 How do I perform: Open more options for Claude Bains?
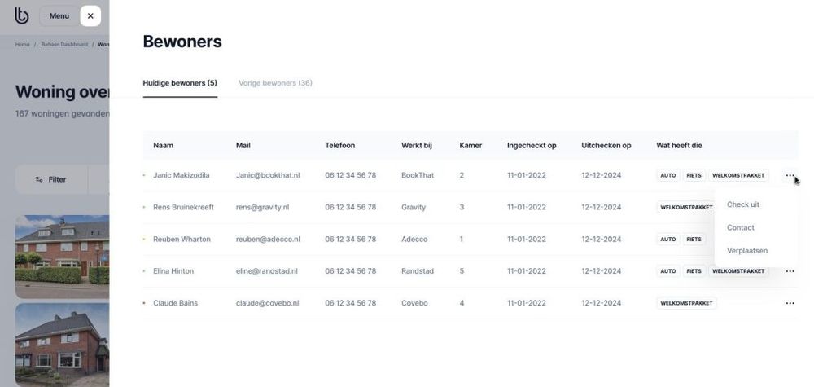[x=790, y=303]
